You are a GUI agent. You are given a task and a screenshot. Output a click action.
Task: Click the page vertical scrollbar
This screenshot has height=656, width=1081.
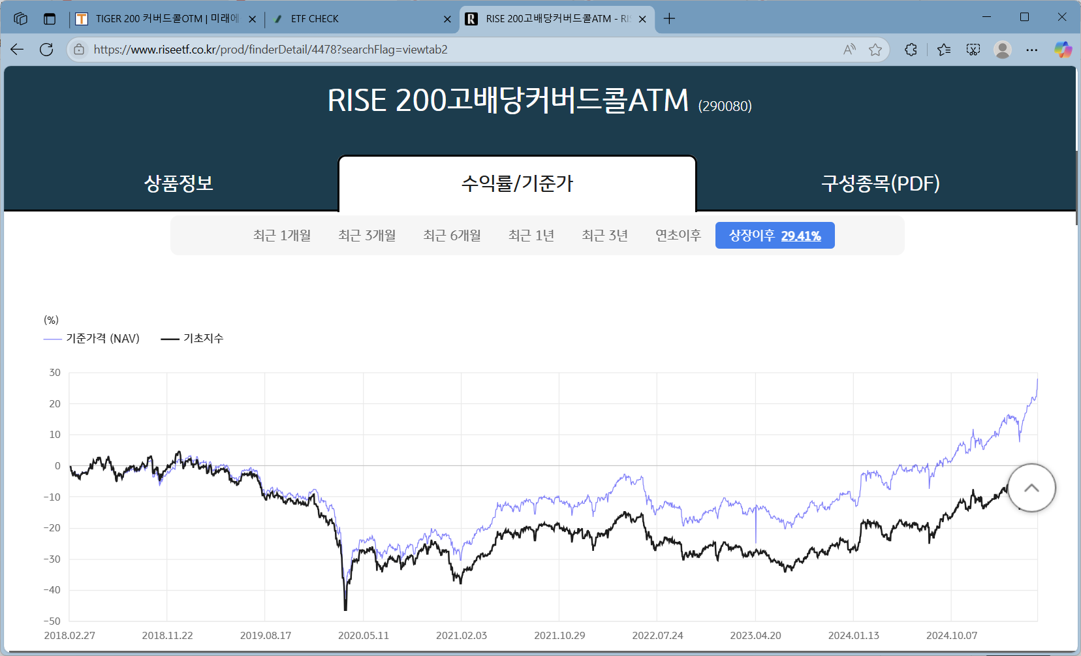point(1077,188)
